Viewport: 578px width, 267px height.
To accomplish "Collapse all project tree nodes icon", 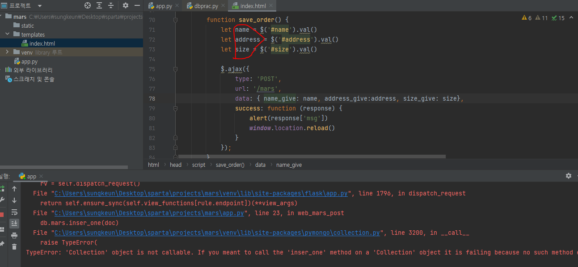I will pyautogui.click(x=111, y=5).
